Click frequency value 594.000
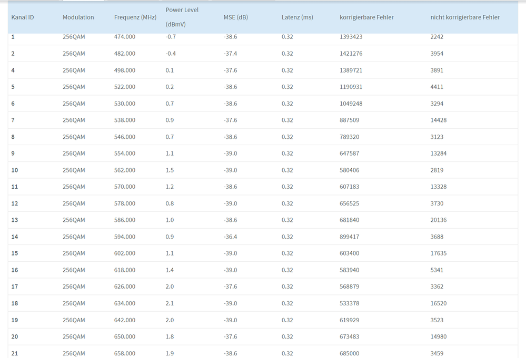 [x=125, y=237]
